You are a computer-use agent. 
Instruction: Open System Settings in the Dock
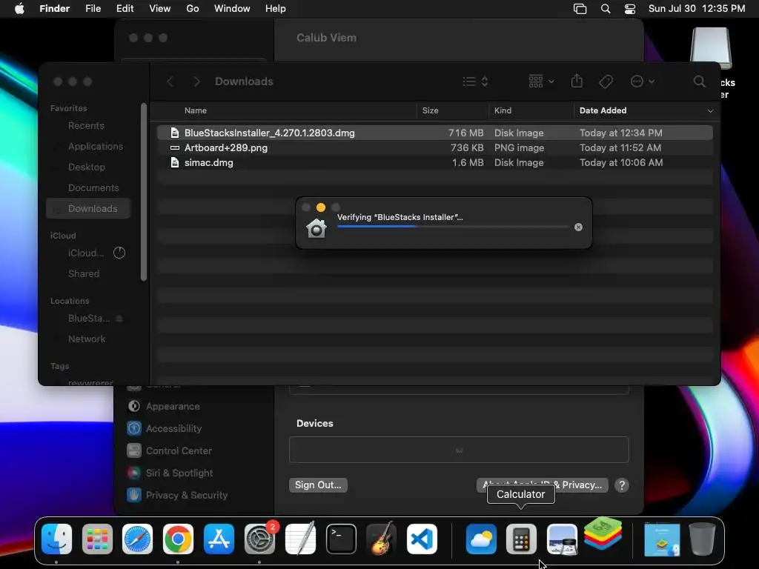tap(259, 539)
